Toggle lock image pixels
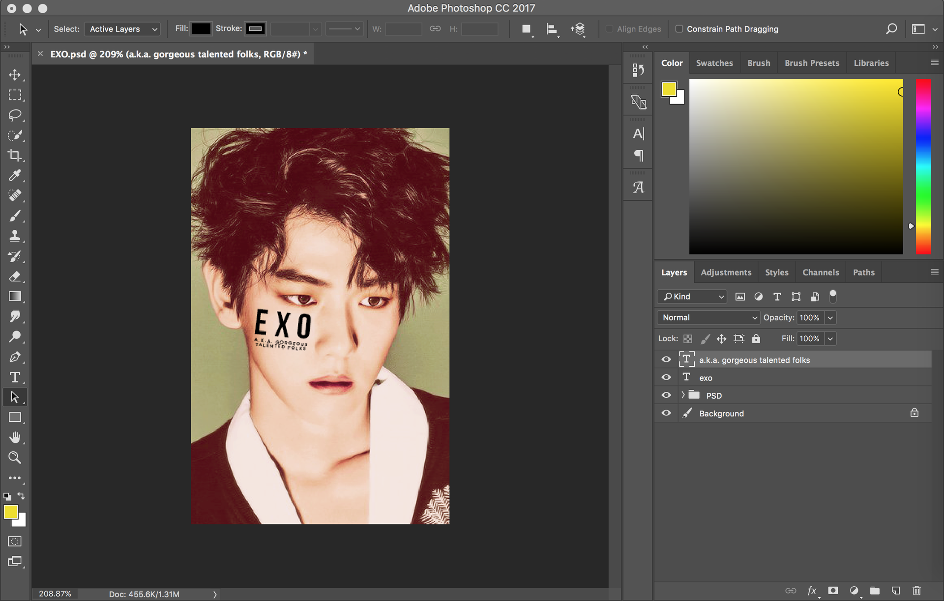Viewport: 944px width, 601px height. [x=705, y=339]
